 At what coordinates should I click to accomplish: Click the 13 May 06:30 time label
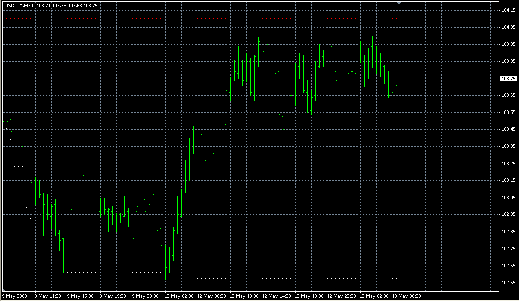point(406,296)
